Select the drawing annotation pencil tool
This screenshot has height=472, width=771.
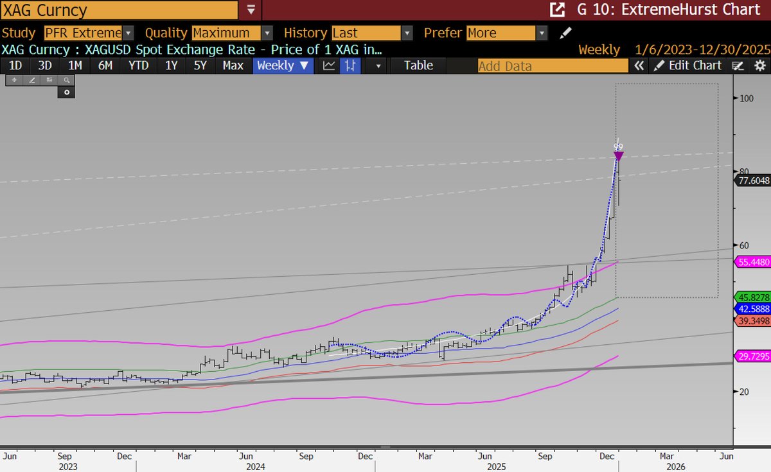[x=32, y=80]
